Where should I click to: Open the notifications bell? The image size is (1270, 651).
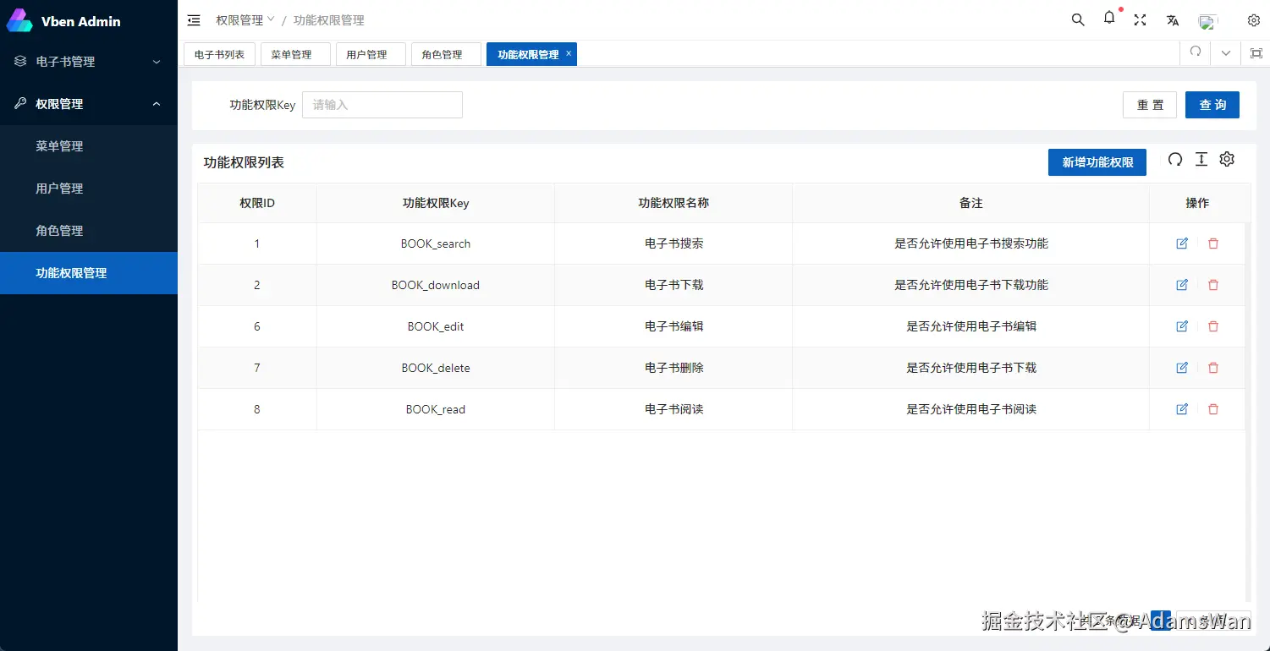pos(1109,19)
